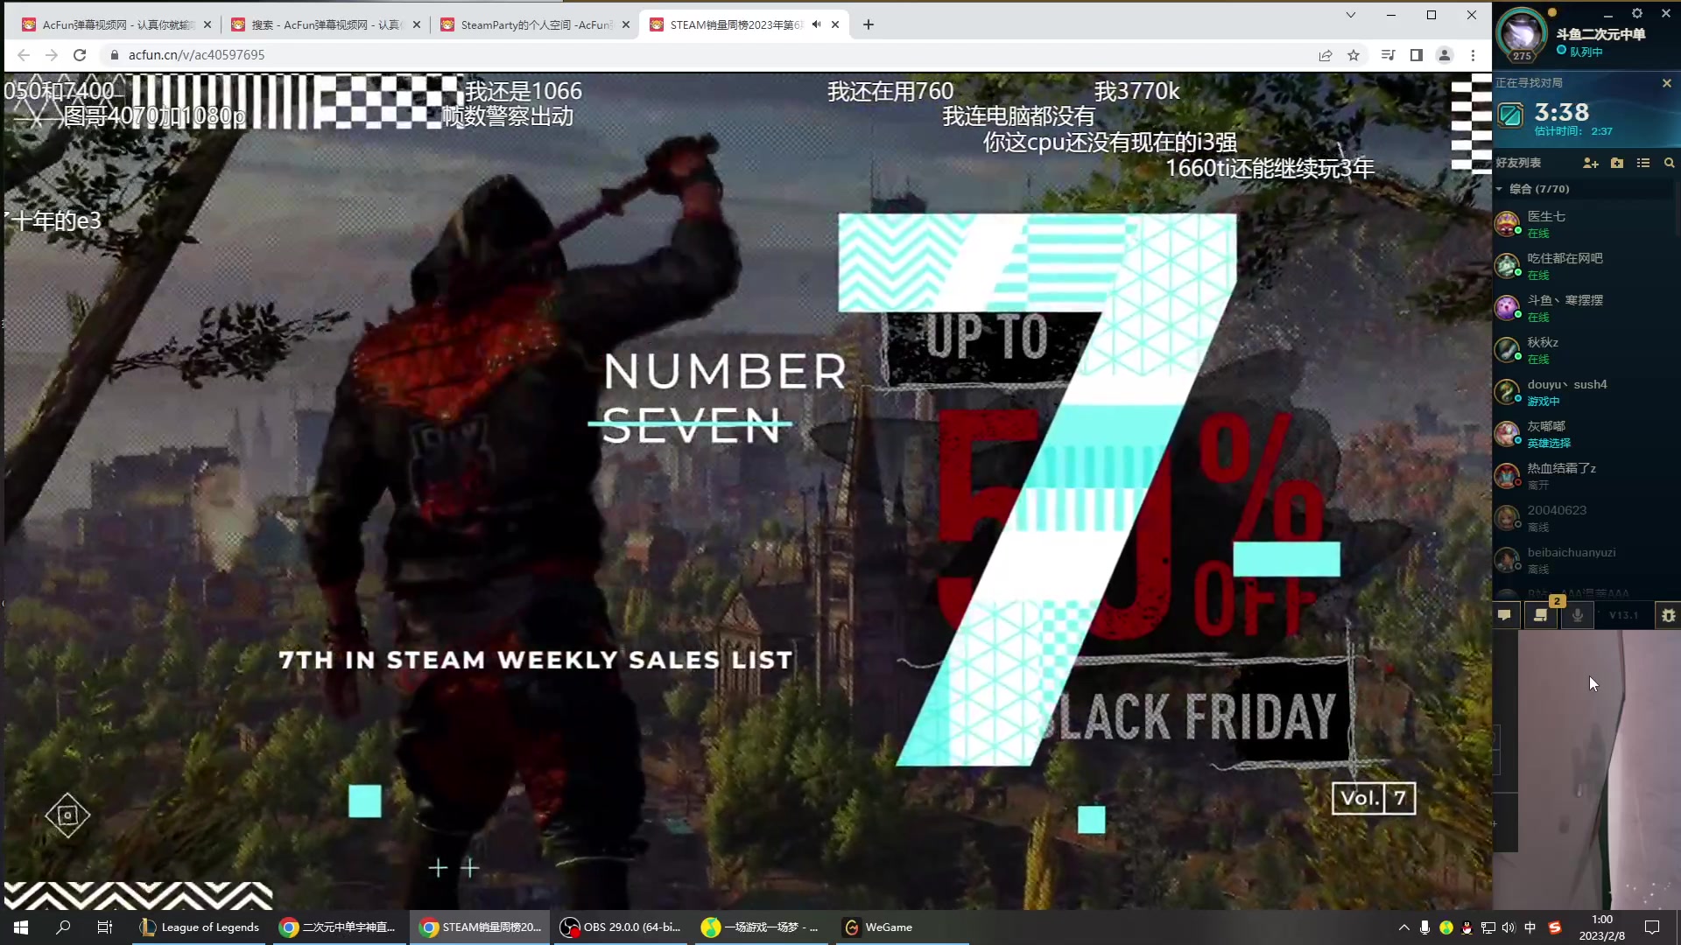Open the Windows notification center
1681x945 pixels.
[1652, 927]
